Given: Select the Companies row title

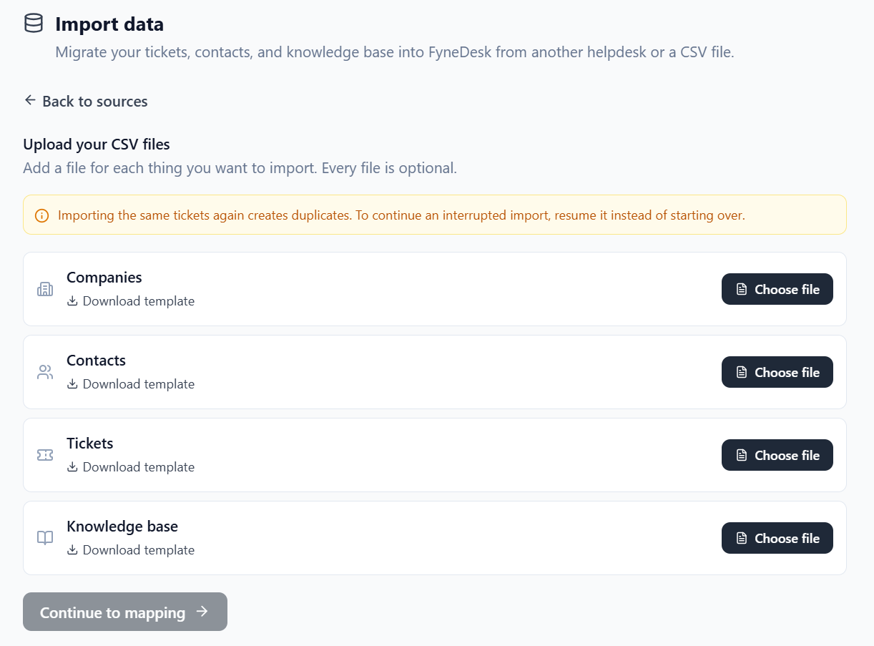Looking at the screenshot, I should point(104,278).
